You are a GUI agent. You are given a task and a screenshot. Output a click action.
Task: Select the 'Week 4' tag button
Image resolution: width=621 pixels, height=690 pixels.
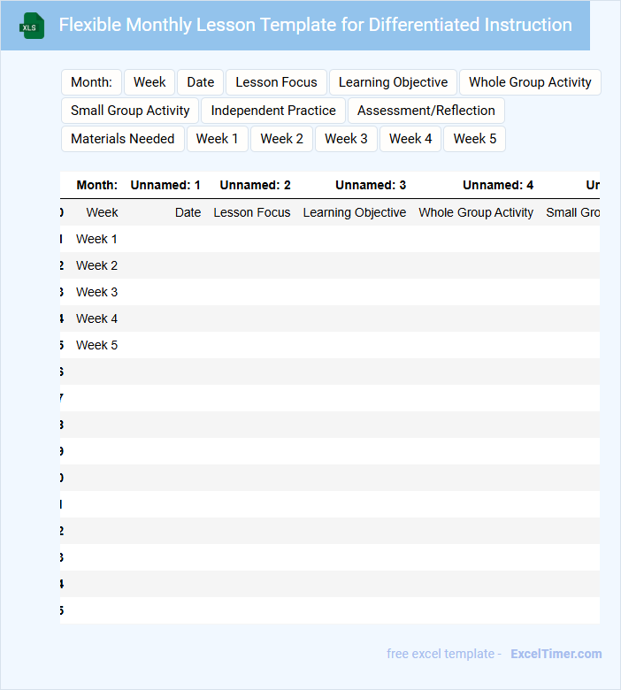click(x=410, y=139)
